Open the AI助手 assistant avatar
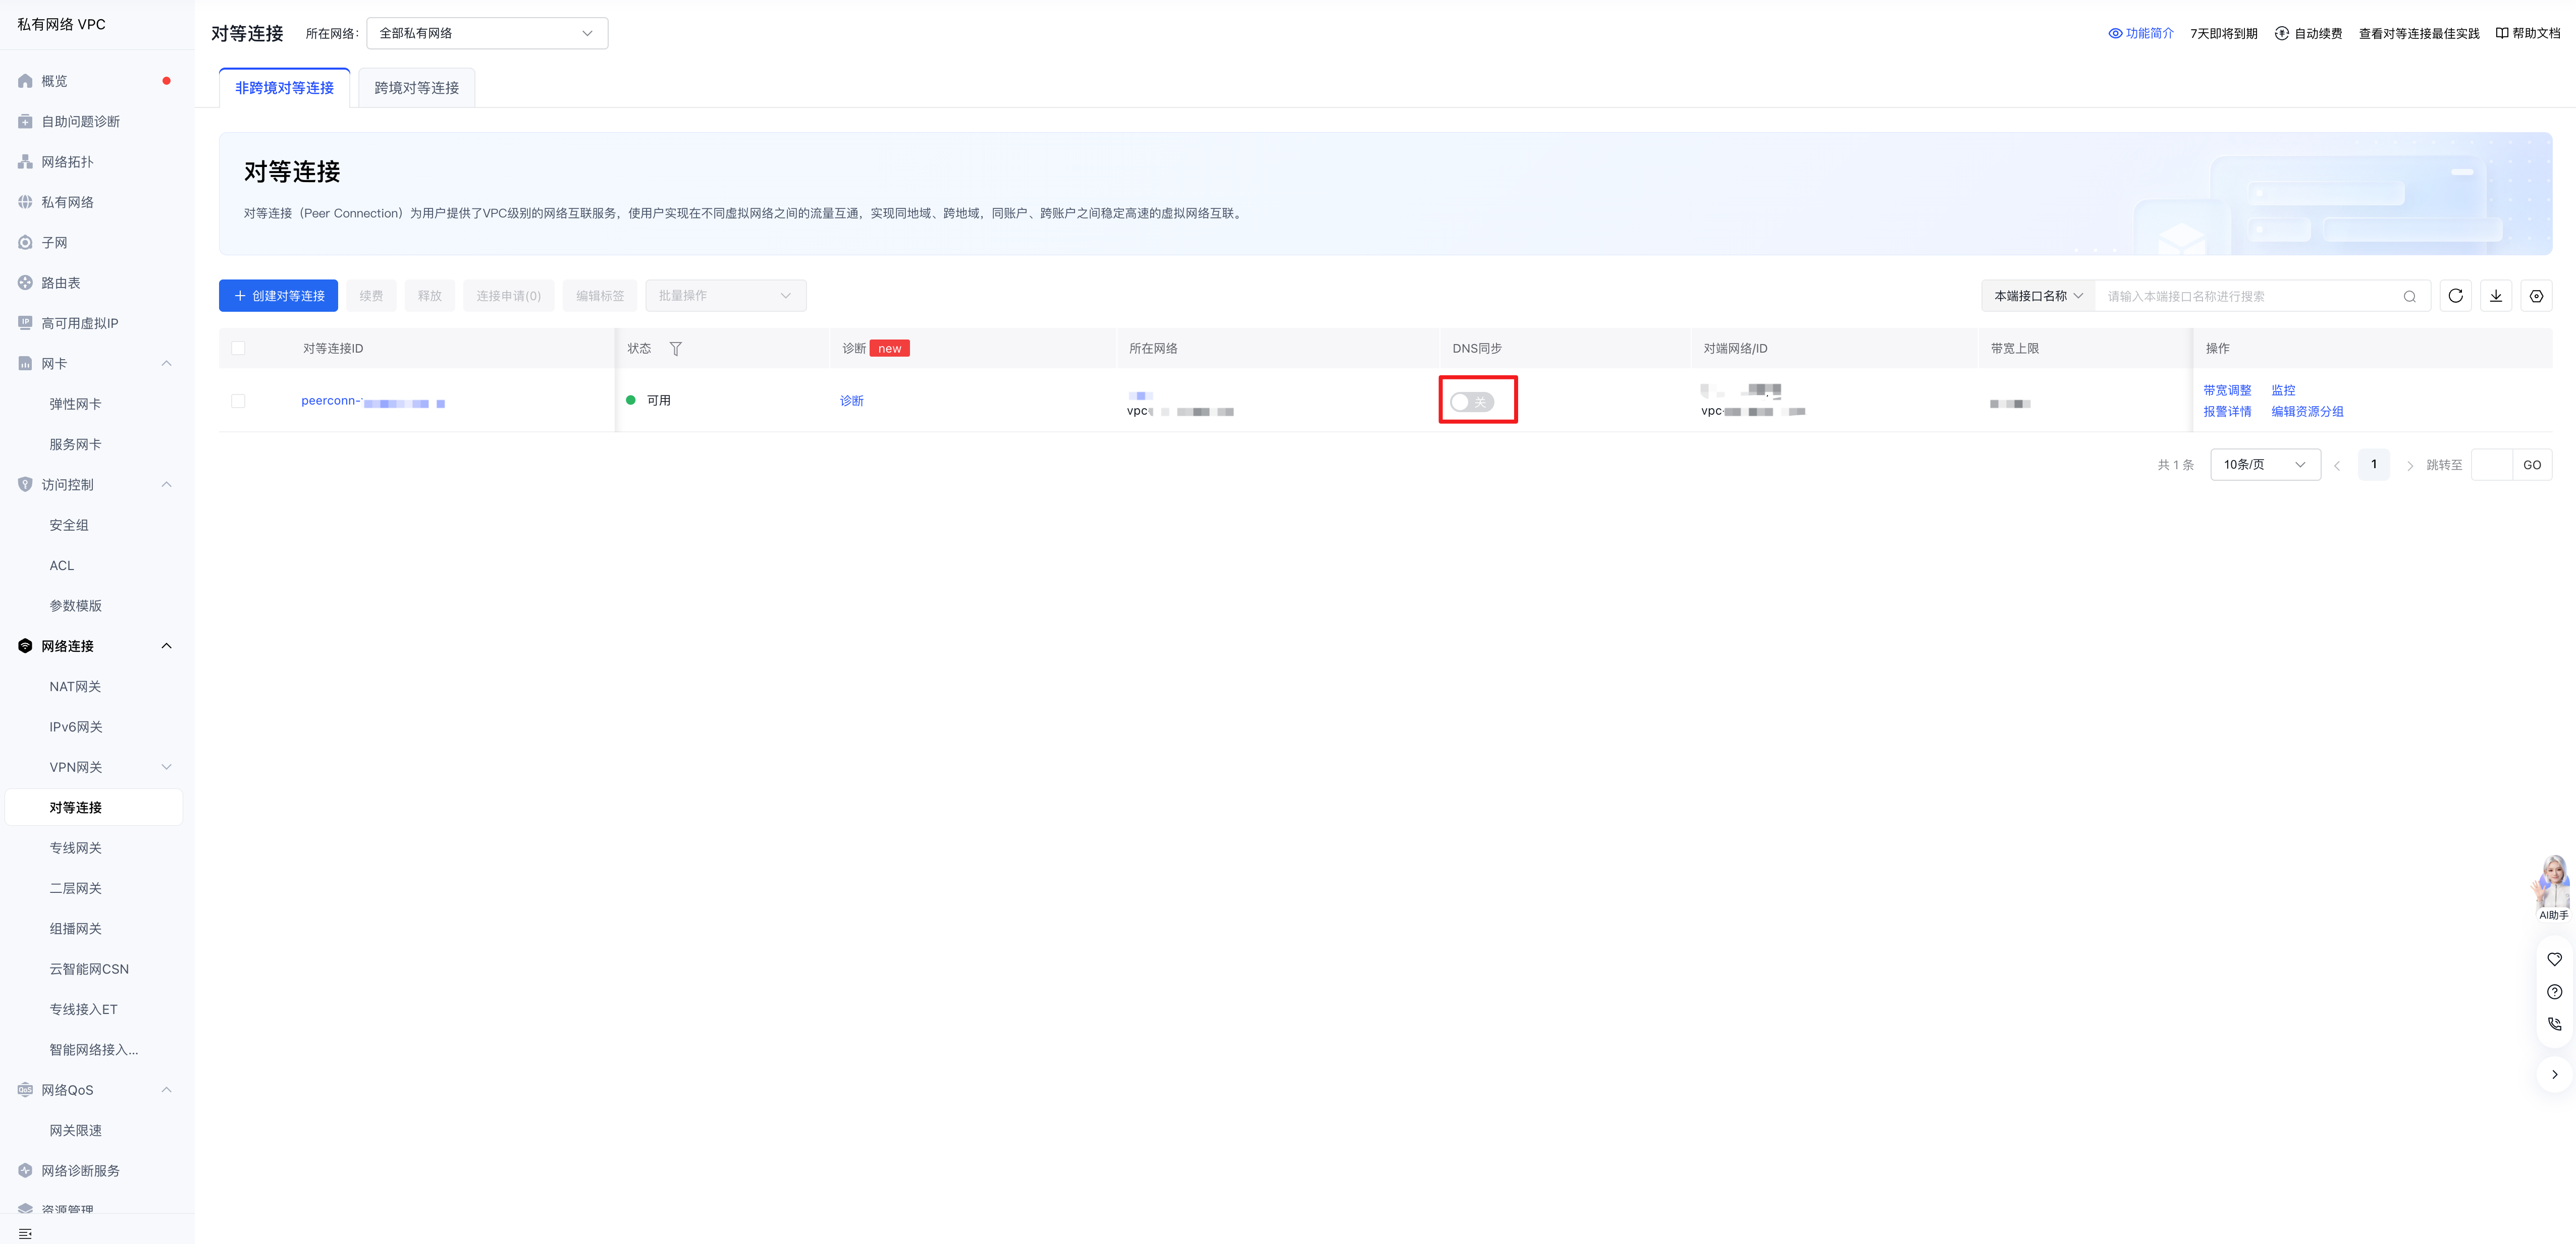 (2553, 887)
